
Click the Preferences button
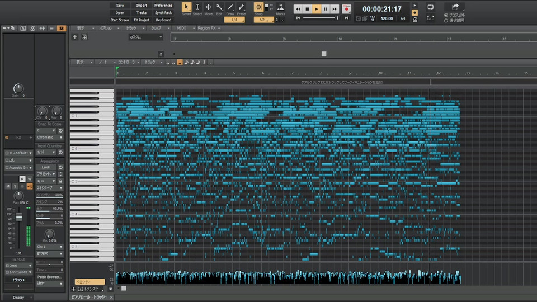[x=163, y=6]
